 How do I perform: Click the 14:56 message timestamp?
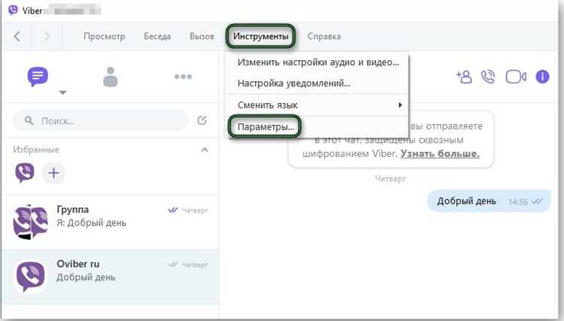(518, 201)
